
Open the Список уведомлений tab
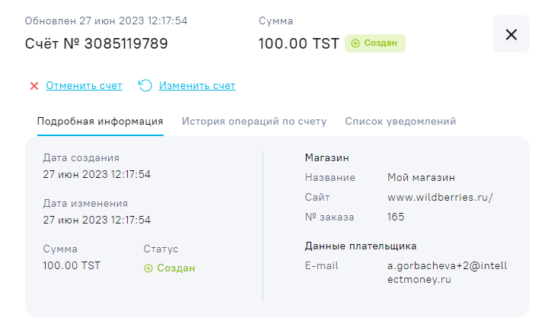pos(400,122)
